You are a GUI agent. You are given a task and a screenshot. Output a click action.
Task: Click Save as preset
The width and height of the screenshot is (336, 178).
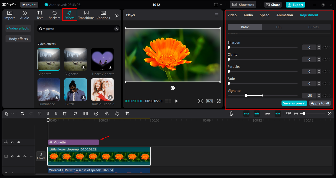point(294,103)
